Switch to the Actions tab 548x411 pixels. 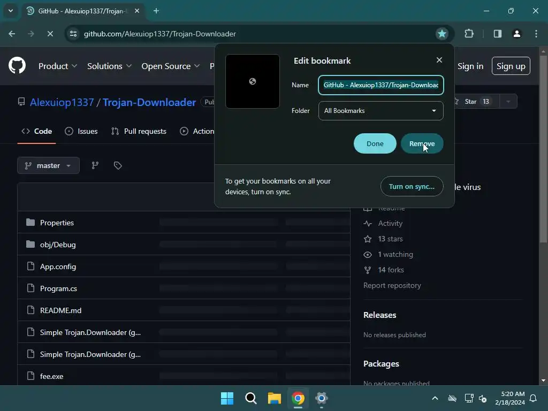(x=197, y=131)
